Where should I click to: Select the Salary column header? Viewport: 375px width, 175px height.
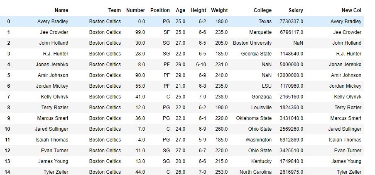296,10
